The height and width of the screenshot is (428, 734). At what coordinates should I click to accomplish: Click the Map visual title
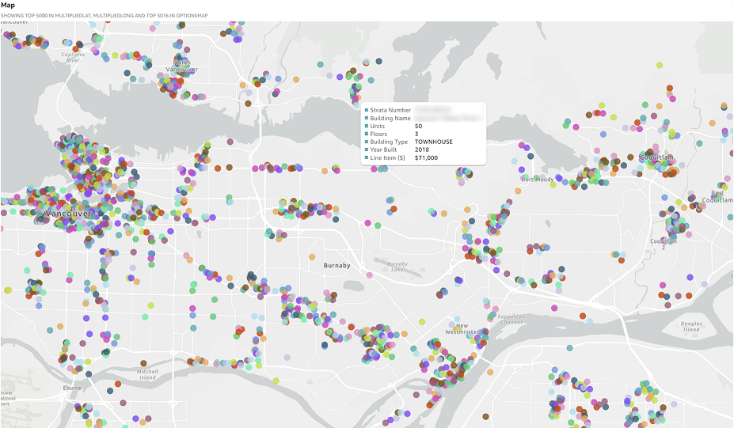8,6
